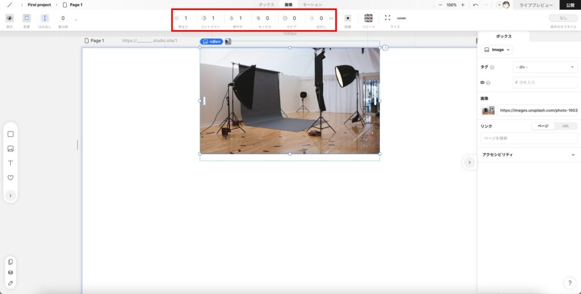Expand the アクセシビリティ section
The height and width of the screenshot is (294, 581).
(x=528, y=155)
